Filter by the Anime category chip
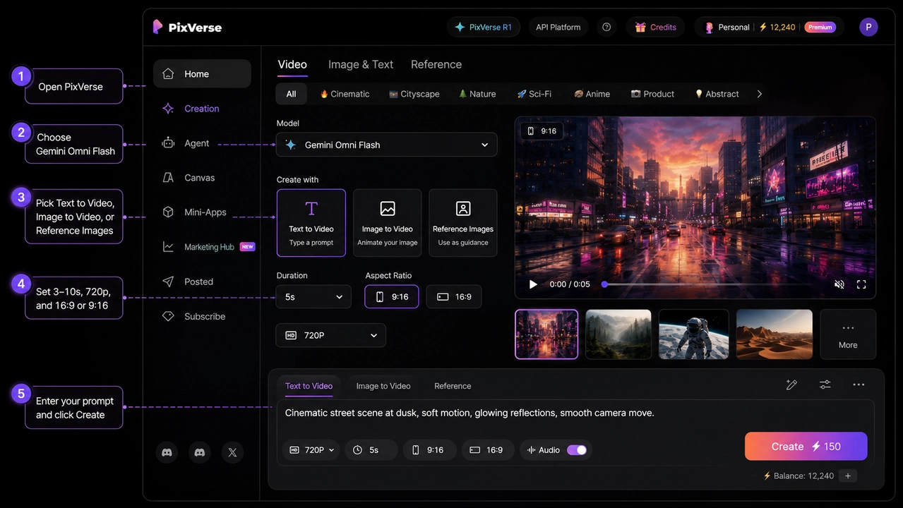This screenshot has height=508, width=903. click(592, 94)
